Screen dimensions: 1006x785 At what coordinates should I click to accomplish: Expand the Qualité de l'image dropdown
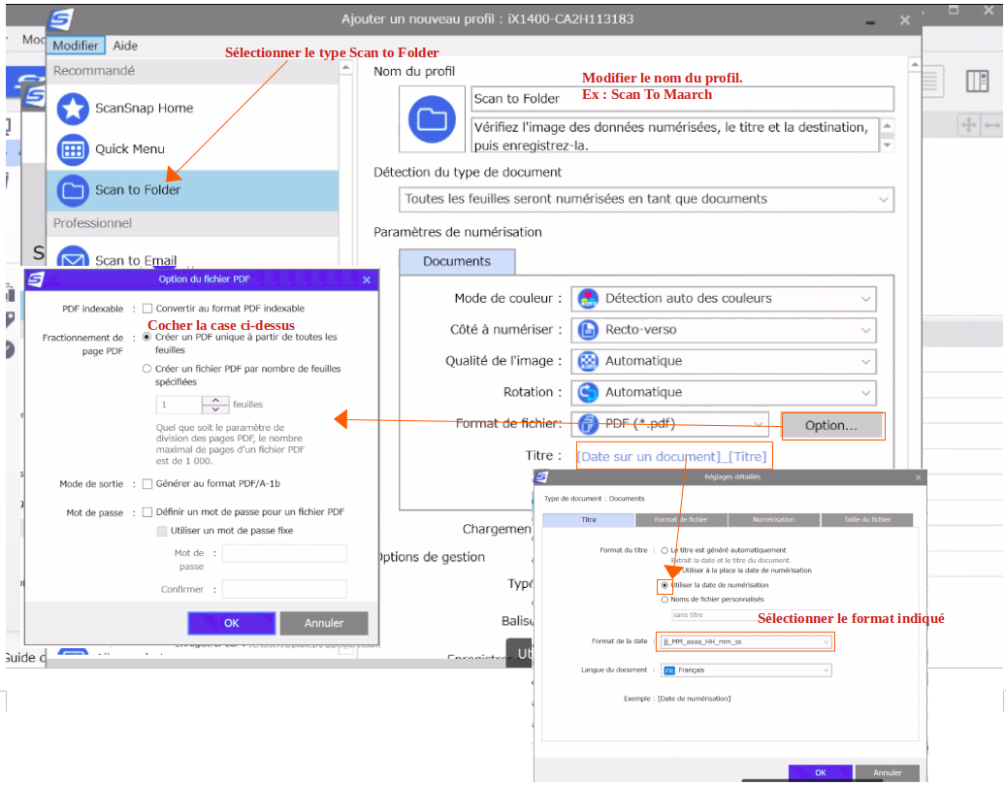pyautogui.click(x=724, y=361)
